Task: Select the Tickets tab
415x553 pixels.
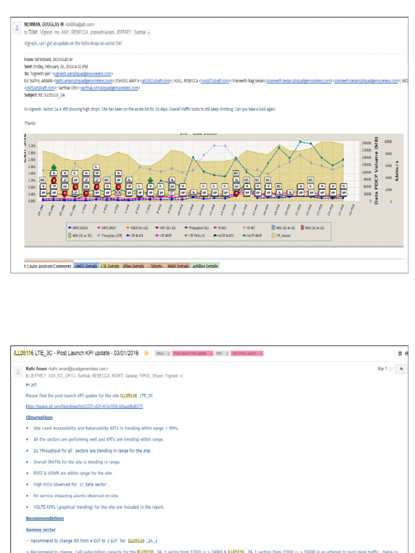Action: [156, 266]
